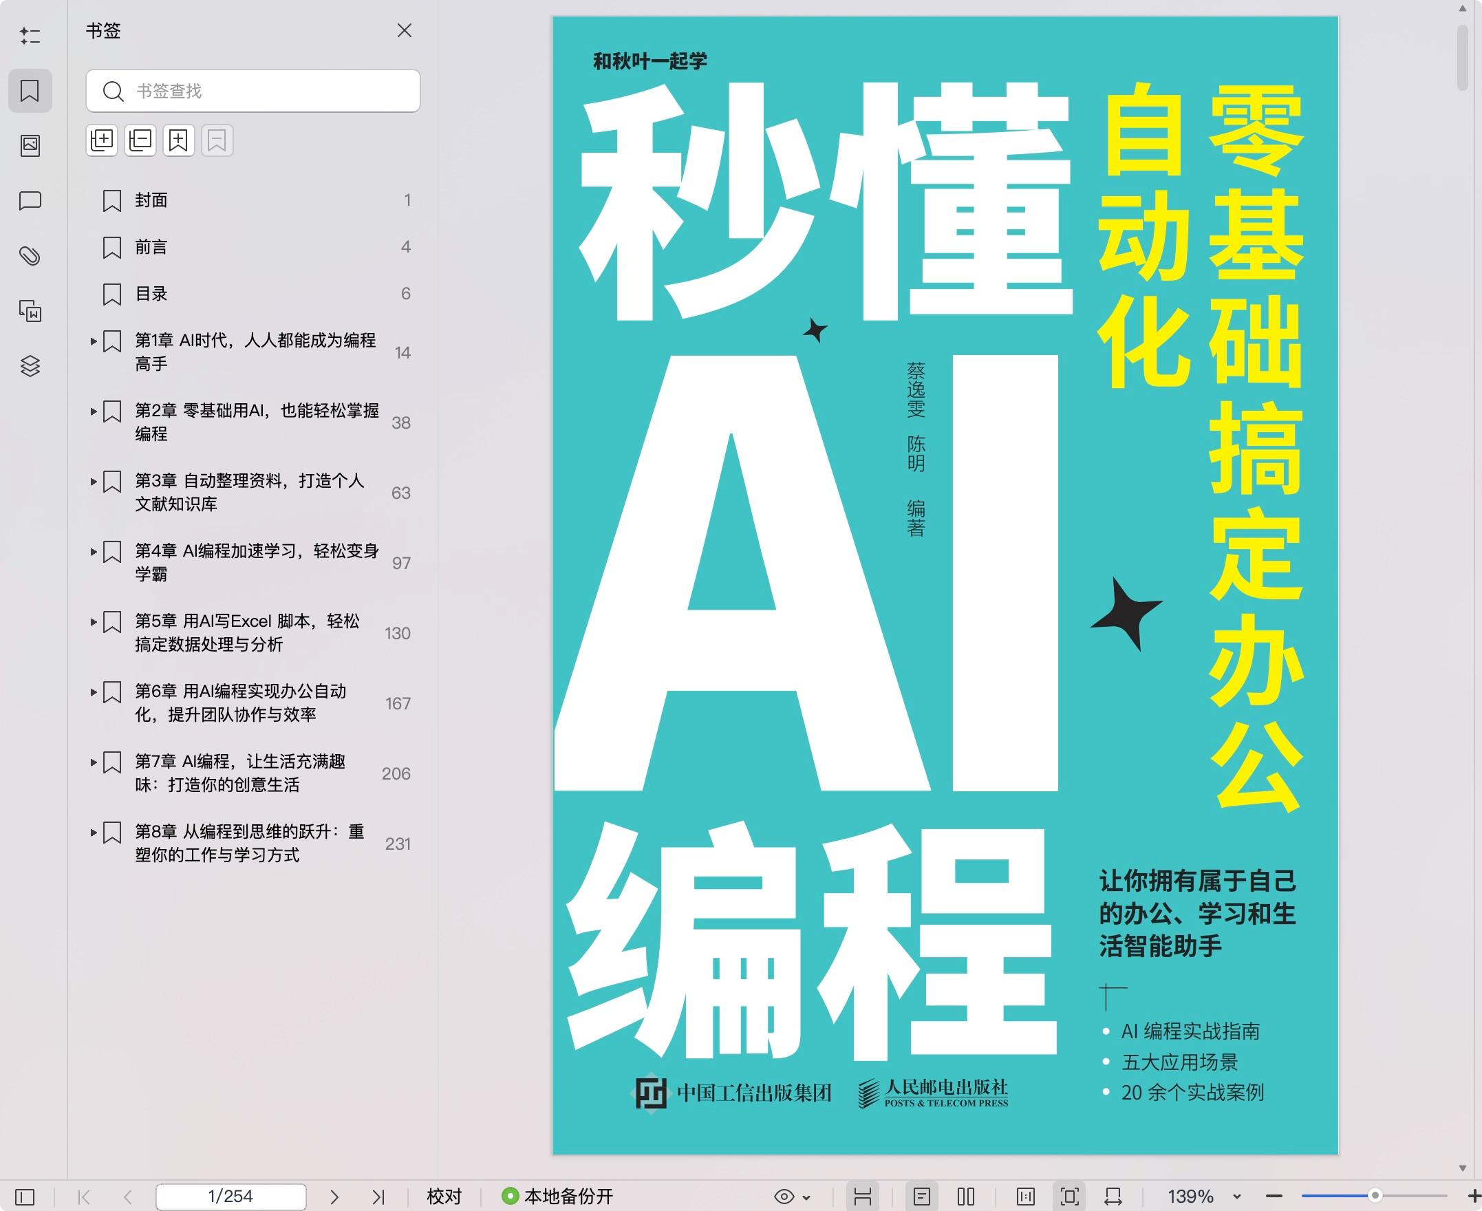This screenshot has height=1211, width=1482.
Task: Expand 第8章 从编程到思维的跃升 bookmark
Action: [x=94, y=832]
